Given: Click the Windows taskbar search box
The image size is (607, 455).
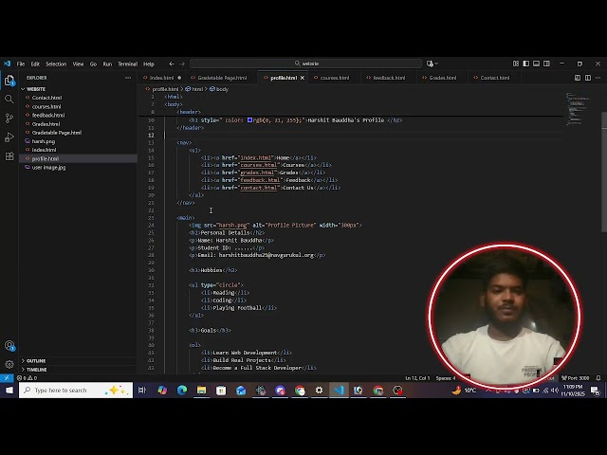Looking at the screenshot, I should 76,390.
